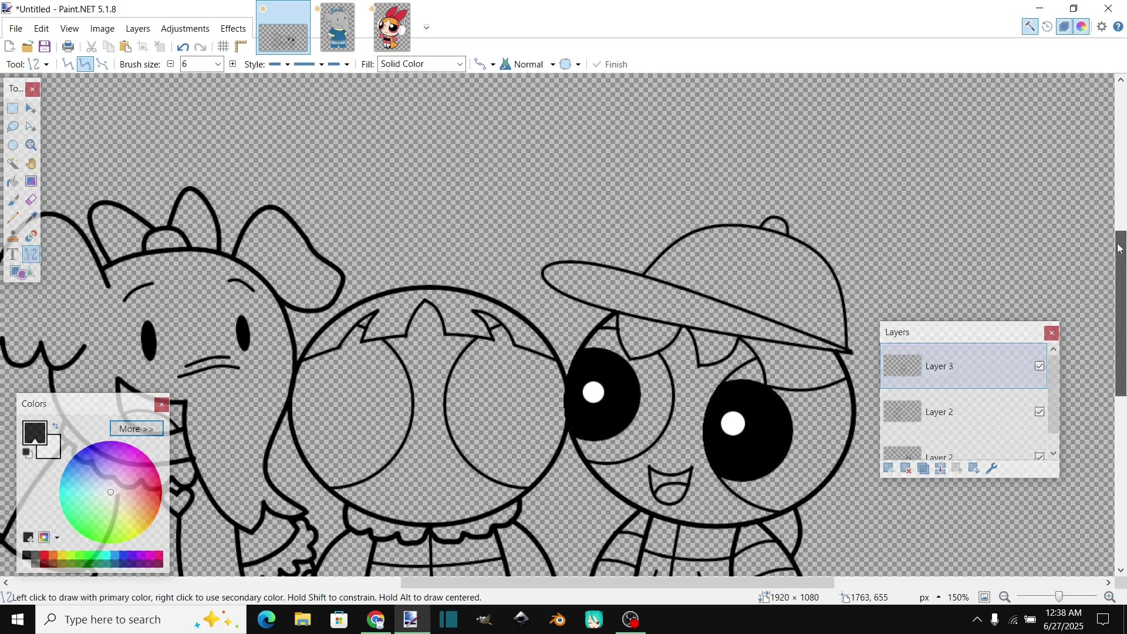Select the Paintbrush tool

(13, 200)
